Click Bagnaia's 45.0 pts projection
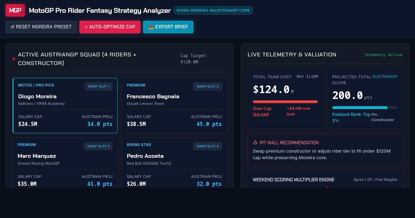 pyautogui.click(x=209, y=124)
